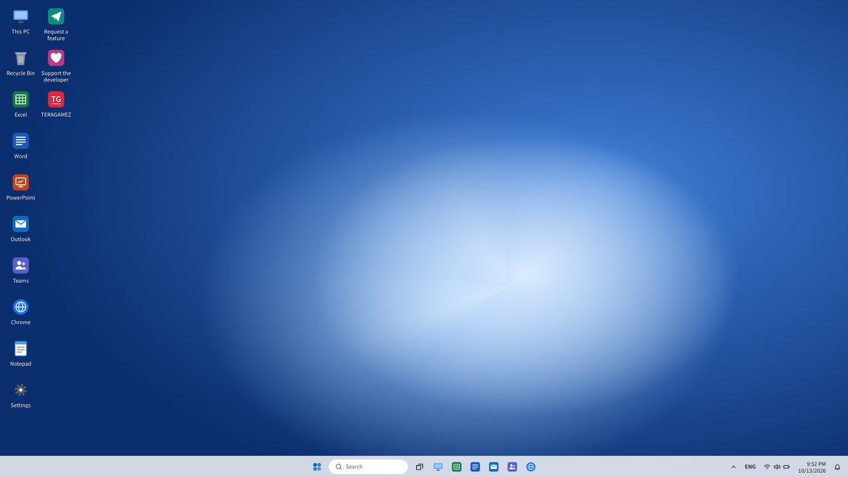848x477 pixels.
Task: Open the notifications bell
Action: pos(837,466)
